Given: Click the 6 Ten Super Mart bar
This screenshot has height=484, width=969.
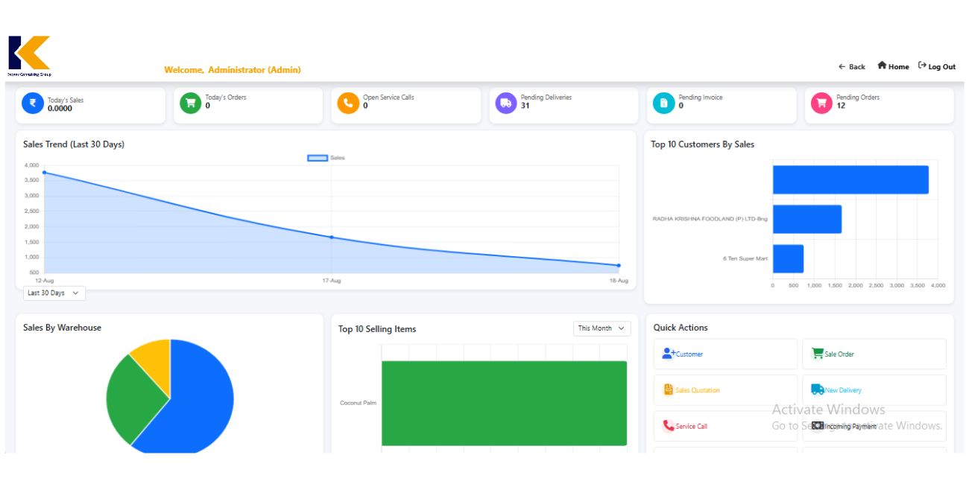Looking at the screenshot, I should click(x=788, y=258).
